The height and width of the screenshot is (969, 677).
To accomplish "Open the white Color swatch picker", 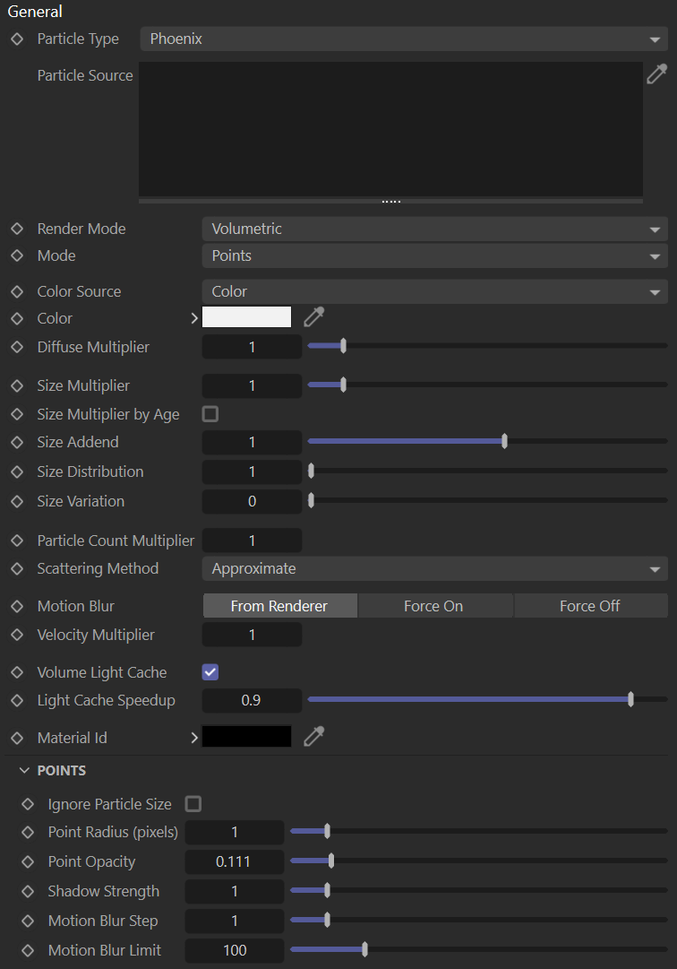I will [247, 317].
